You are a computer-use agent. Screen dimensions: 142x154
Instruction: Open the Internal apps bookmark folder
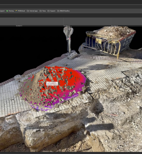pos(32,11)
